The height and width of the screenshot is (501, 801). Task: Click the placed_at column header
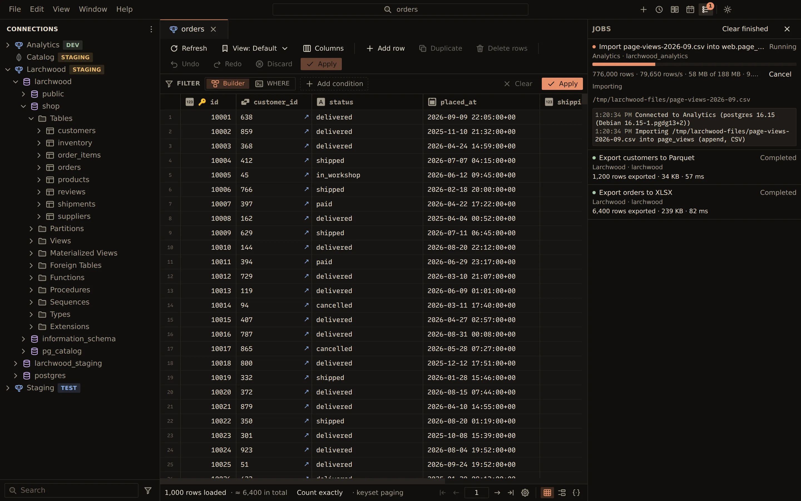click(481, 102)
